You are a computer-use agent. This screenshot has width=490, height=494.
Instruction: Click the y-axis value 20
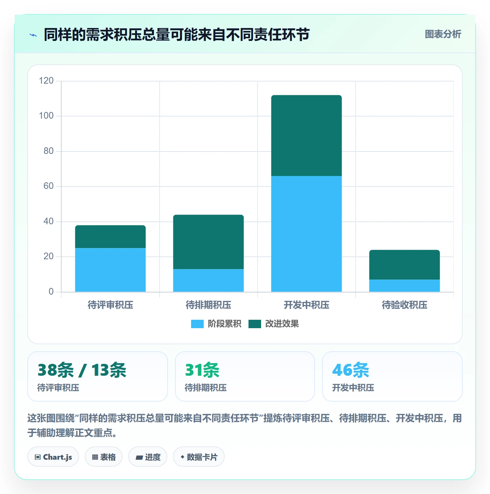point(48,256)
